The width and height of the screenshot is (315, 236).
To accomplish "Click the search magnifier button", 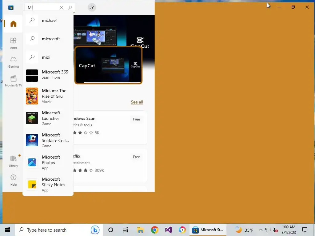I will pyautogui.click(x=70, y=8).
